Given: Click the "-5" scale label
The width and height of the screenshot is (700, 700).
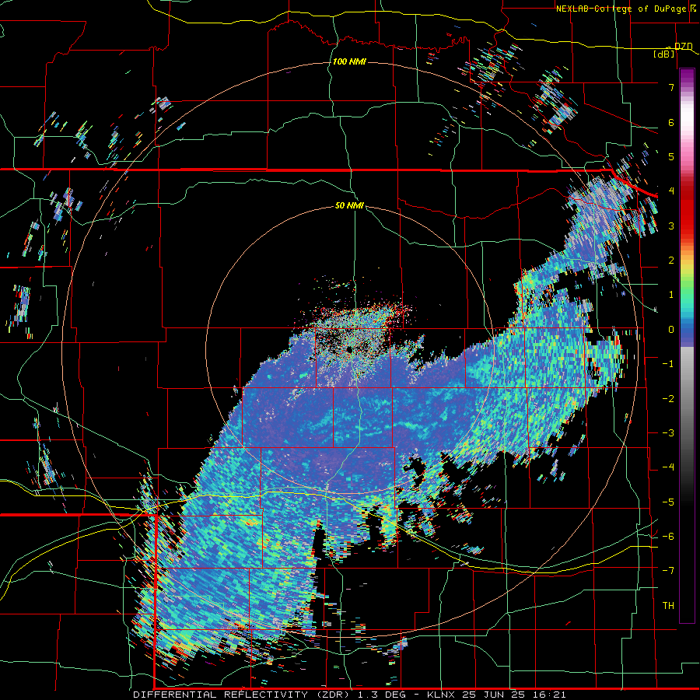Looking at the screenshot, I should [668, 502].
